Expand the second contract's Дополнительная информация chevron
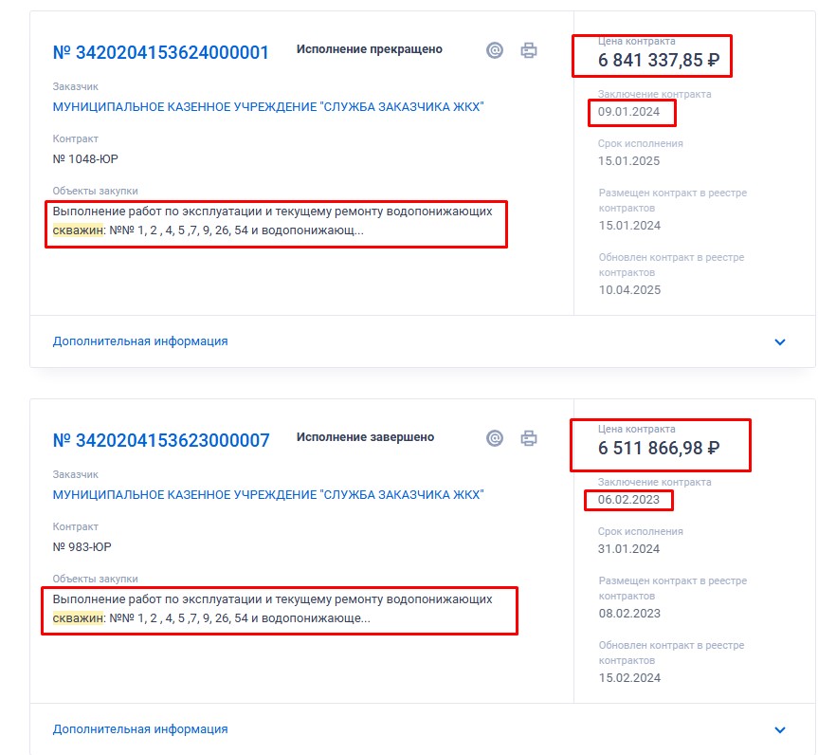The height and width of the screenshot is (755, 818). (x=780, y=729)
